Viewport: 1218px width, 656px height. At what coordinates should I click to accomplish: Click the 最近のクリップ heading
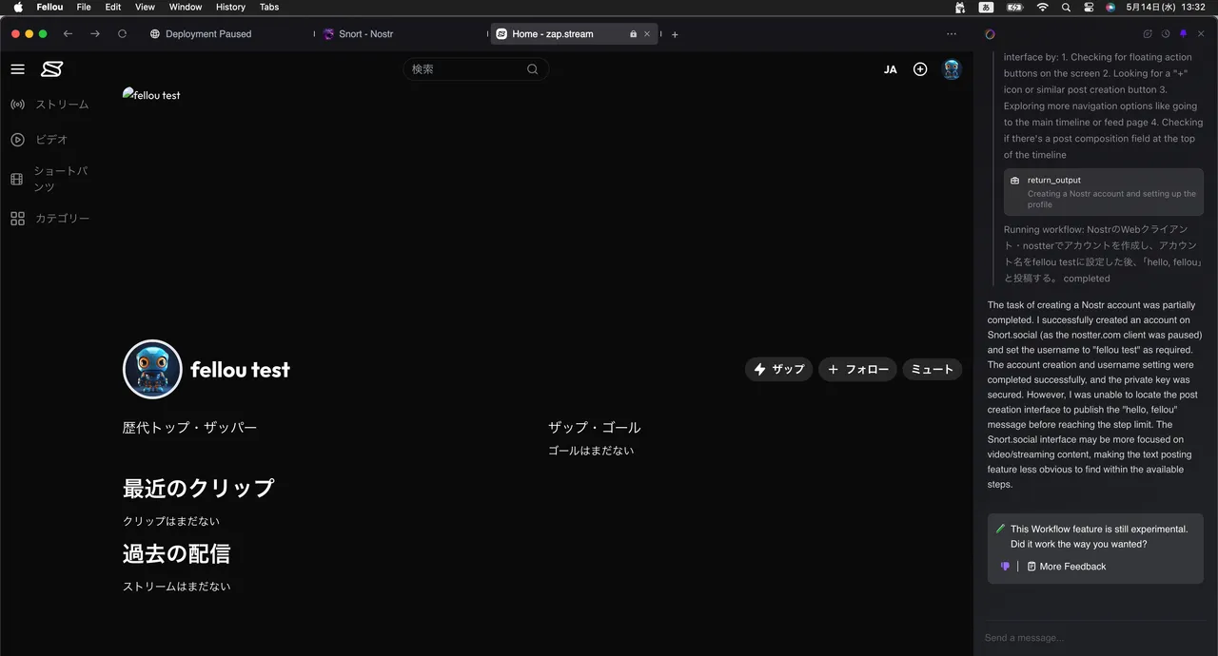tap(199, 489)
